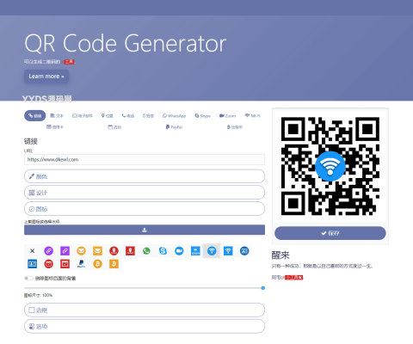Open the red tool link in the header subtitle
413x344 pixels.
coord(69,62)
